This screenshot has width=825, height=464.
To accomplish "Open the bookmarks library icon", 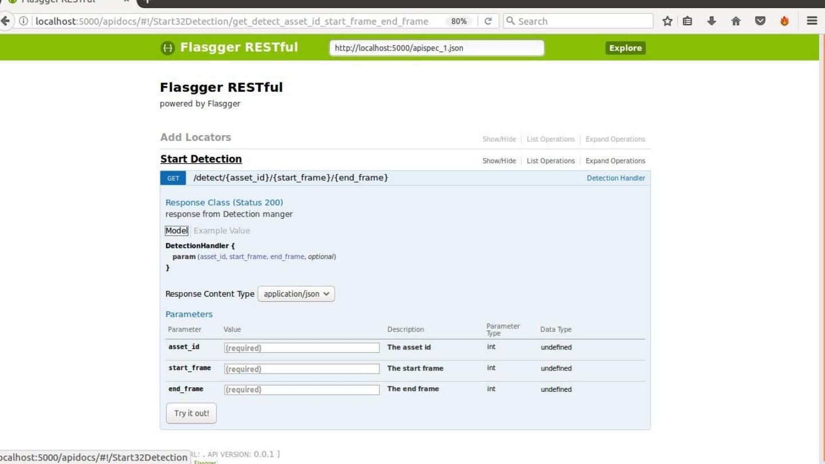I will [687, 21].
